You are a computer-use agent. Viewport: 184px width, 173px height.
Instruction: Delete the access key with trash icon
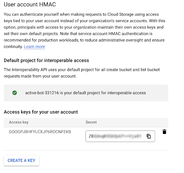point(164,132)
